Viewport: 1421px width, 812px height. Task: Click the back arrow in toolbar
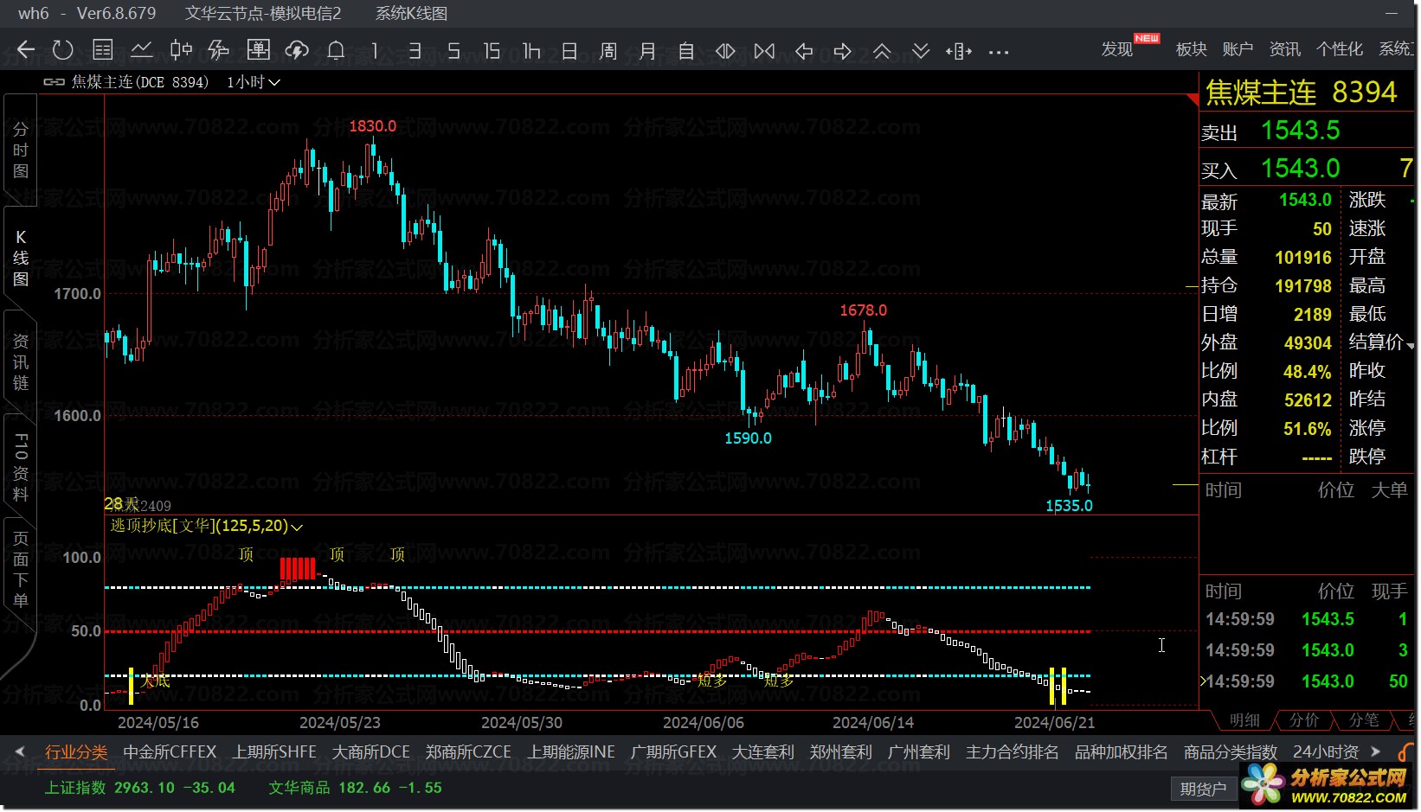26,50
